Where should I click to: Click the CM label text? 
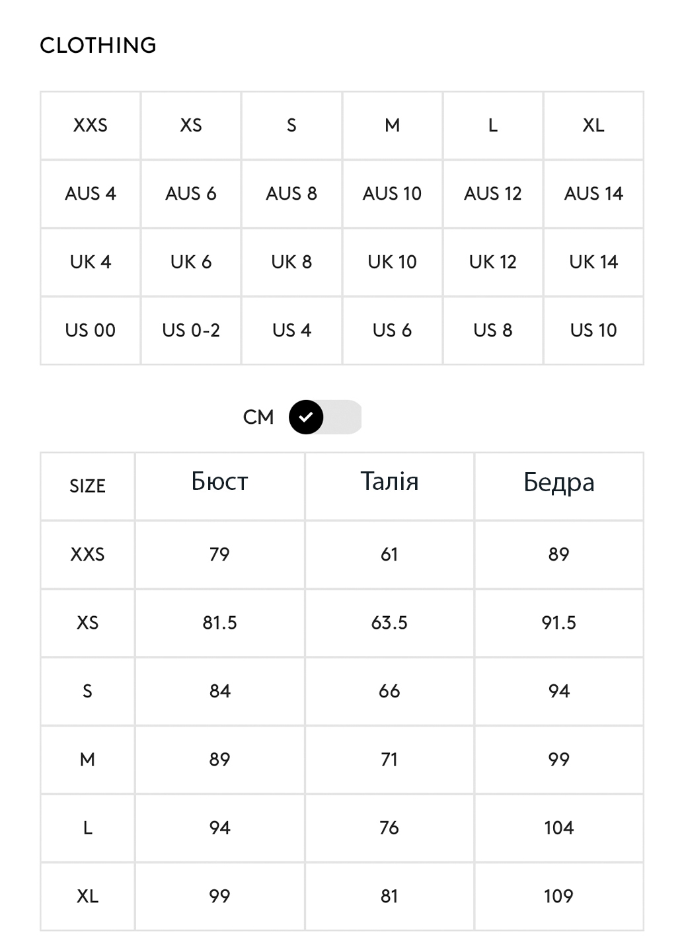(258, 417)
